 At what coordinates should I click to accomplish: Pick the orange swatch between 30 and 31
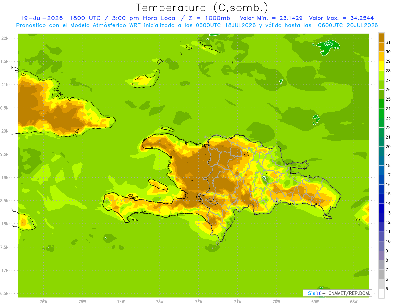(x=381, y=47)
